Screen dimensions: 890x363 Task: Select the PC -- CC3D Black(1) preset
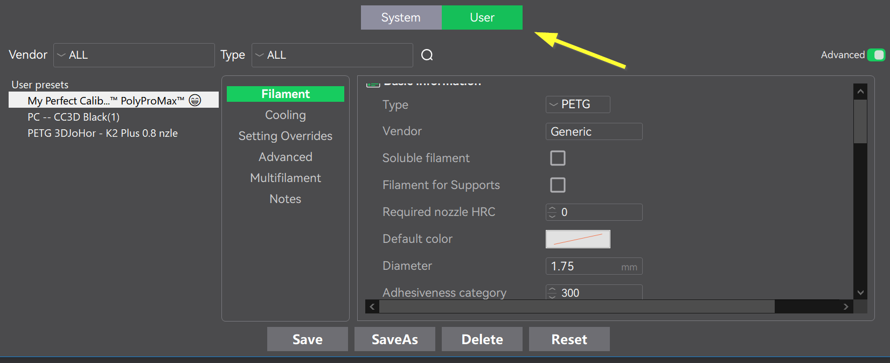(x=74, y=117)
